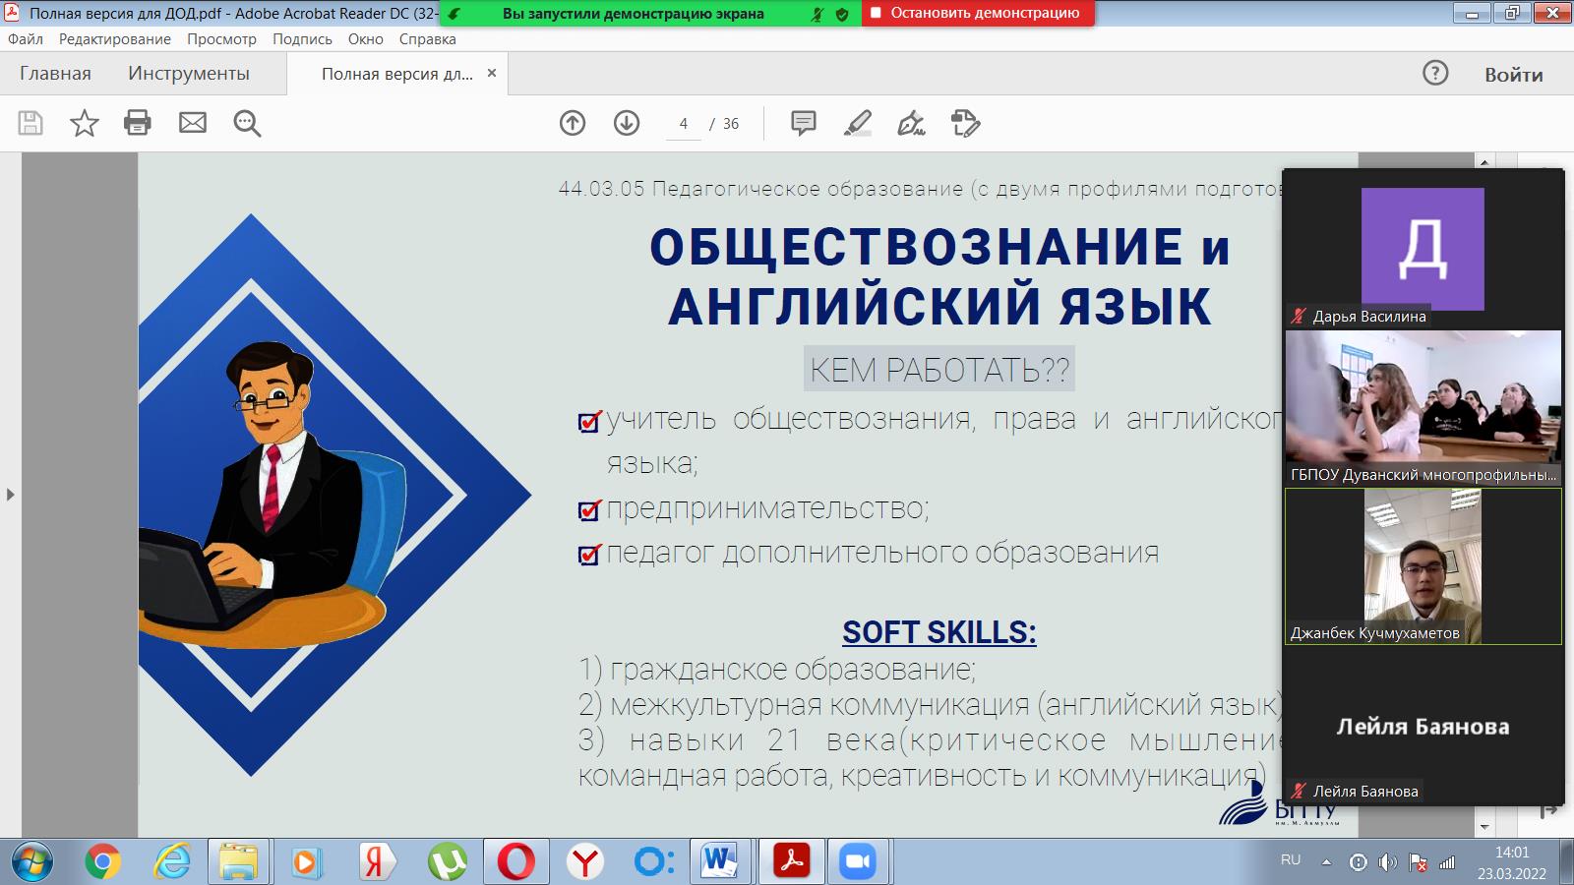Open the Find text magnifier tool
This screenshot has height=885, width=1574.
(x=247, y=123)
